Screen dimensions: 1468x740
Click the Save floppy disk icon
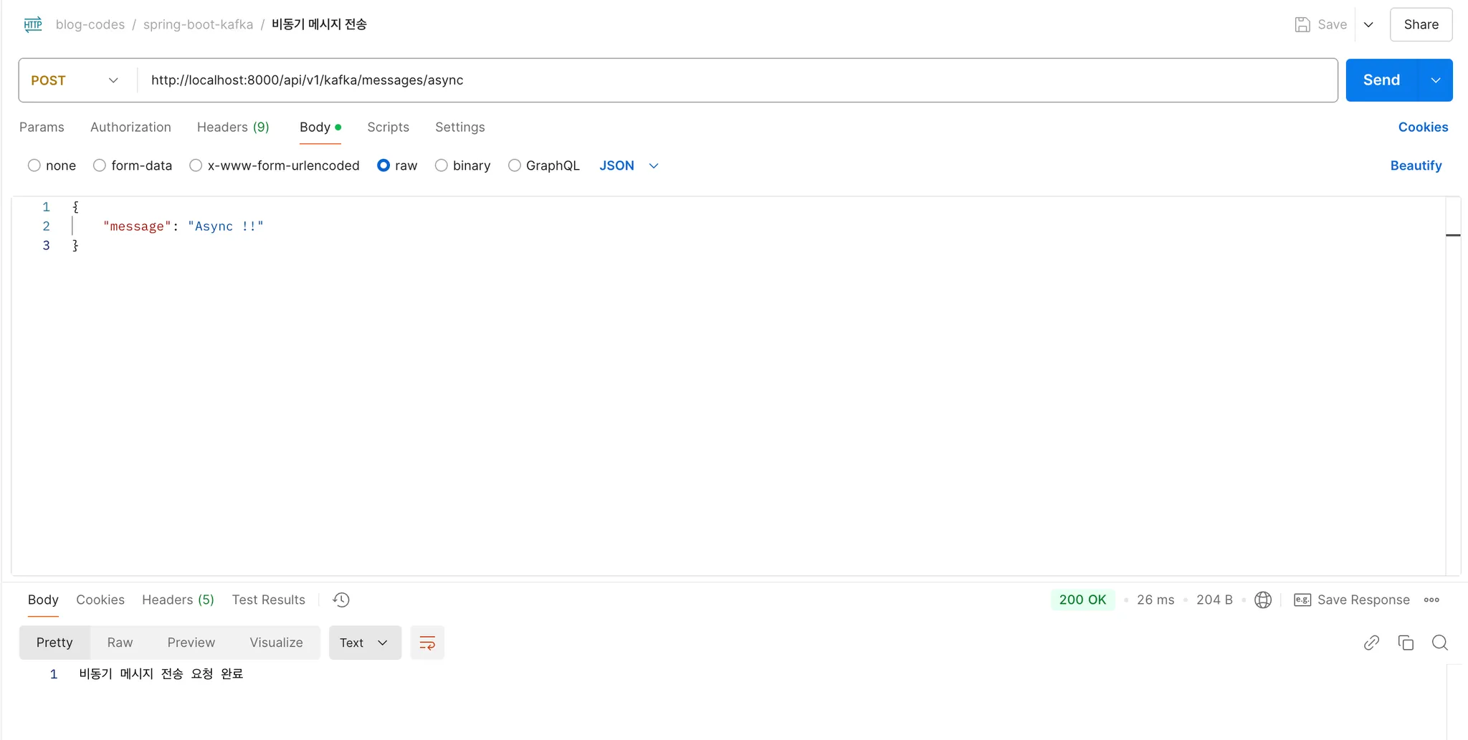(1302, 24)
